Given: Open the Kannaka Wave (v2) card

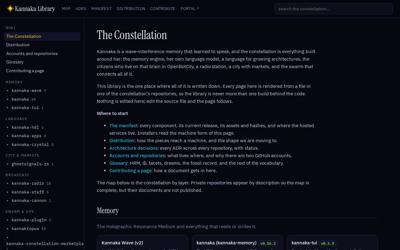Looking at the screenshot, I should (x=142, y=243).
